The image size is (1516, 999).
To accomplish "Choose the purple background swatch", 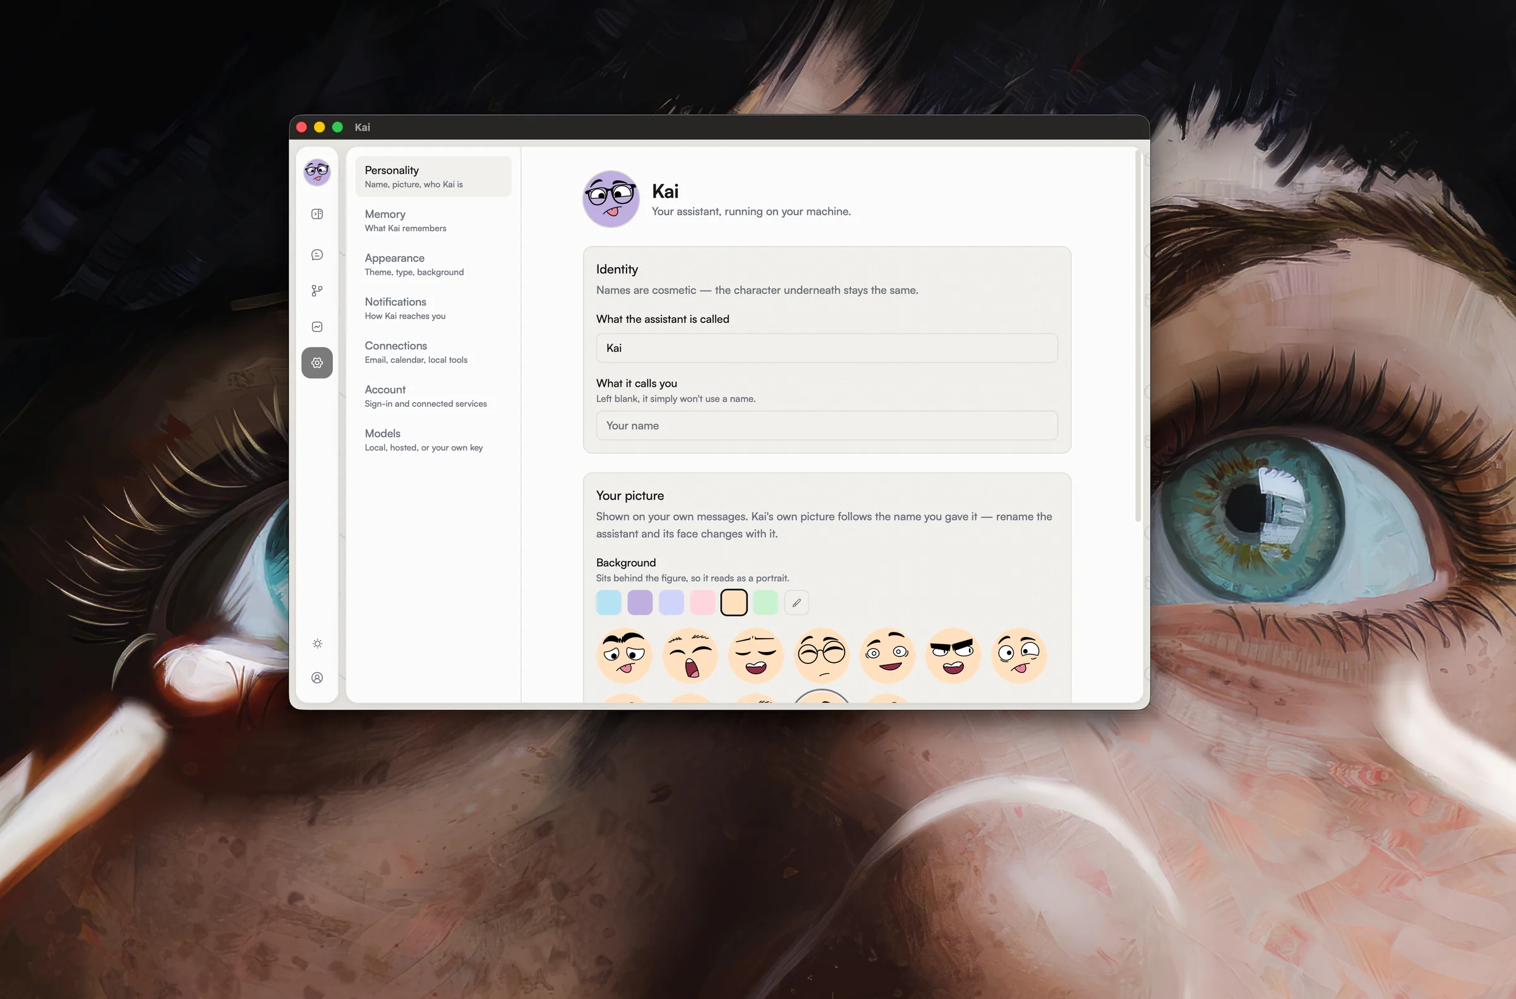I will coord(639,603).
